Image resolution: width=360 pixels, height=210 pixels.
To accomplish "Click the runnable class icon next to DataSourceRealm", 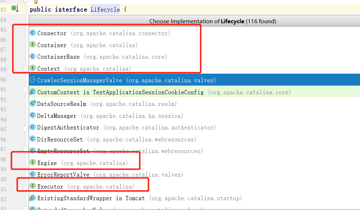I will (x=33, y=103).
